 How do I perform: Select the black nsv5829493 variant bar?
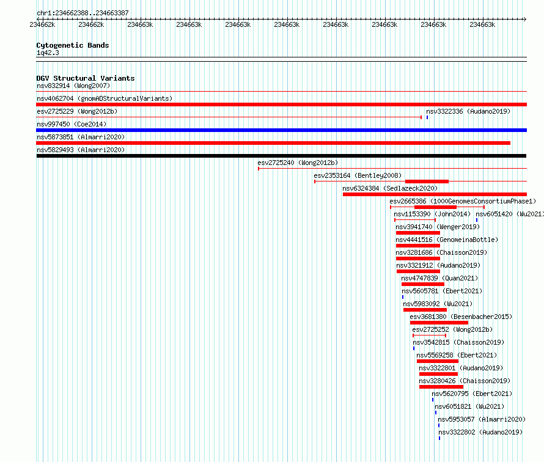[281, 156]
